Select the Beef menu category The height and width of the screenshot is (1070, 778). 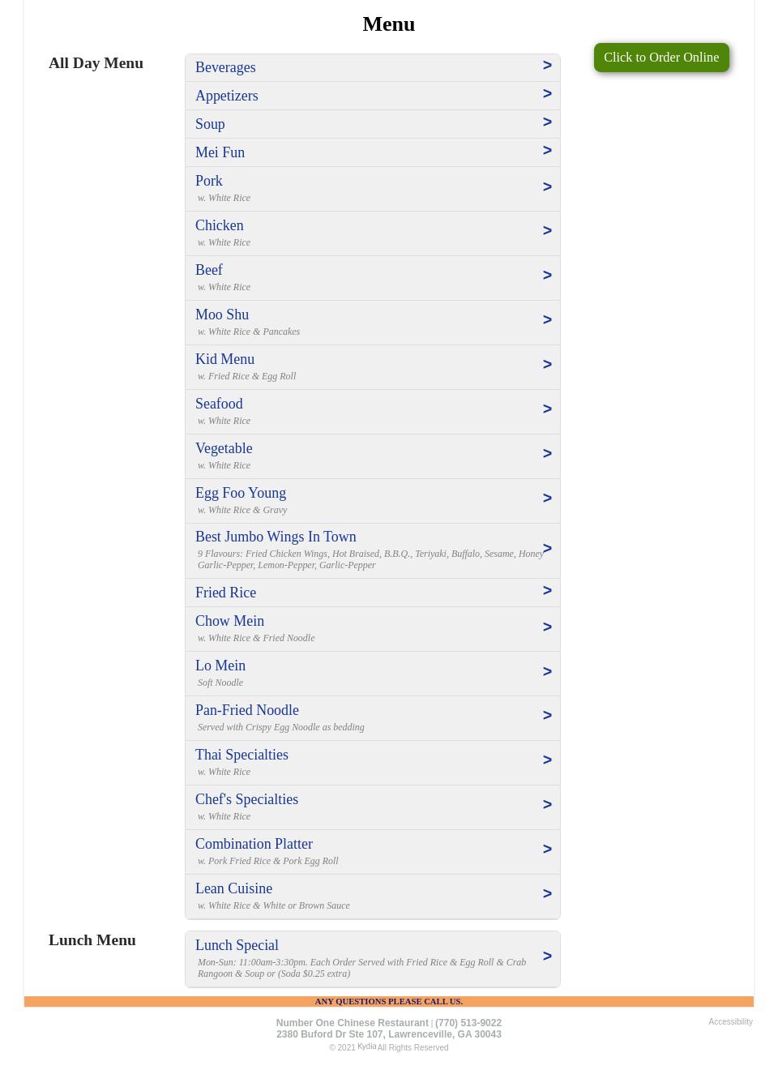209,270
